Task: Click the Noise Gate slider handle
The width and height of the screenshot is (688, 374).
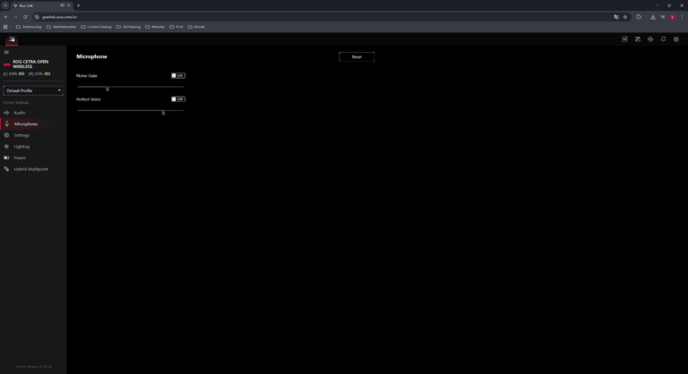Action: pyautogui.click(x=107, y=89)
